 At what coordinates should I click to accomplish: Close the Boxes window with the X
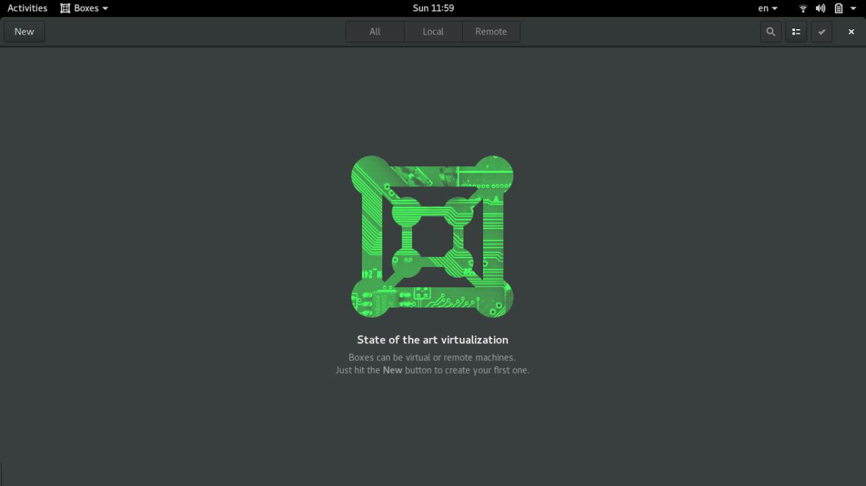[x=851, y=32]
